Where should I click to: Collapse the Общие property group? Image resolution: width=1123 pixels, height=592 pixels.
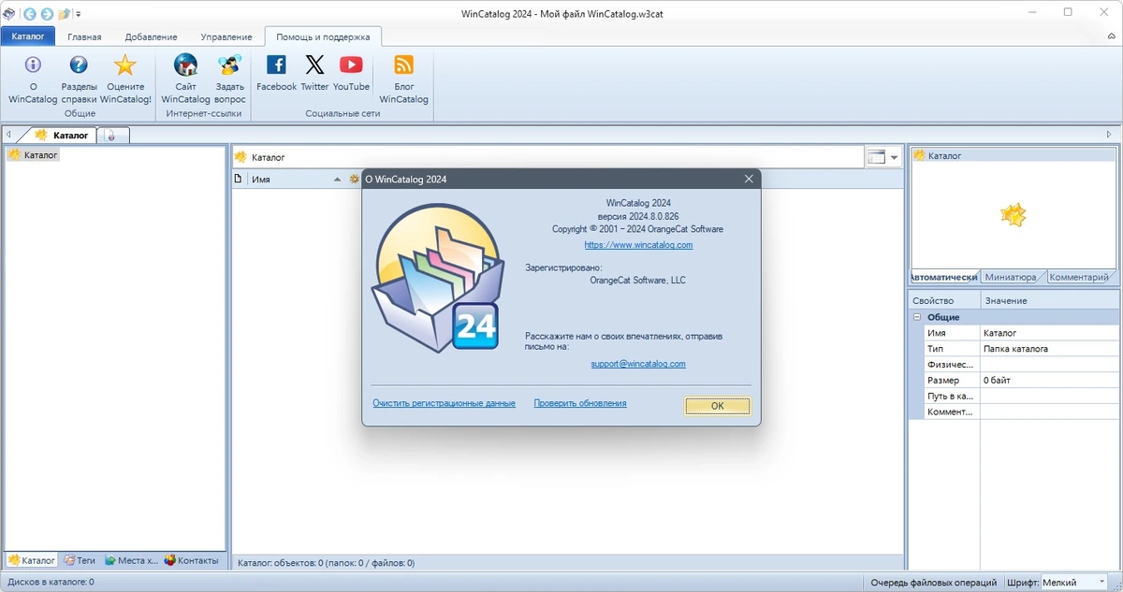917,317
